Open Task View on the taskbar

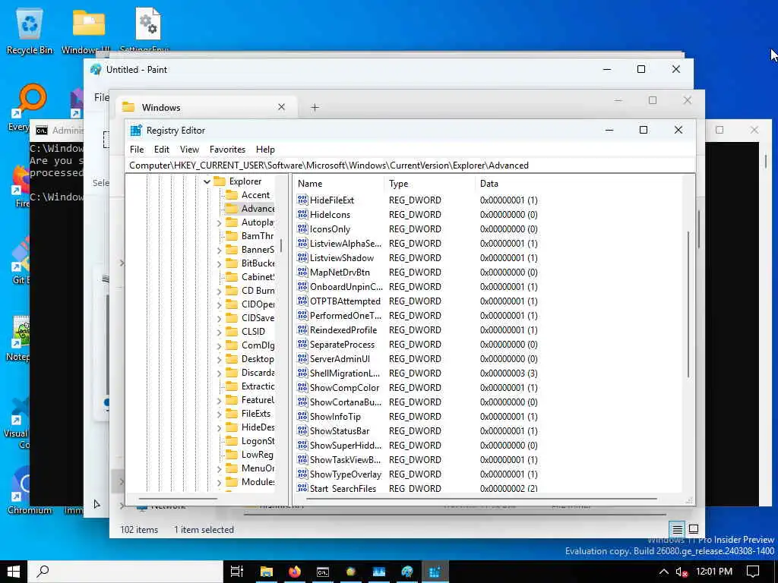click(237, 572)
